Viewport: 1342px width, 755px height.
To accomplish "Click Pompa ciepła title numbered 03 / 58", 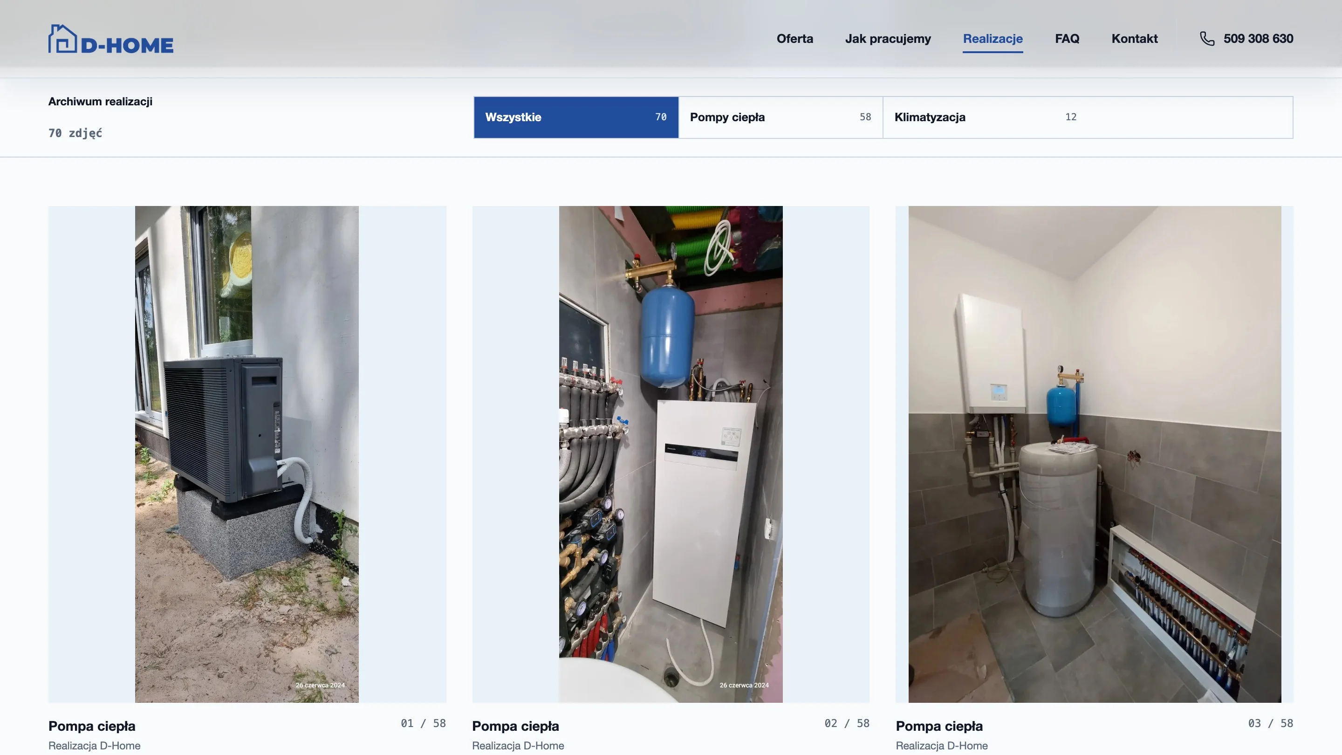I will coord(939,726).
